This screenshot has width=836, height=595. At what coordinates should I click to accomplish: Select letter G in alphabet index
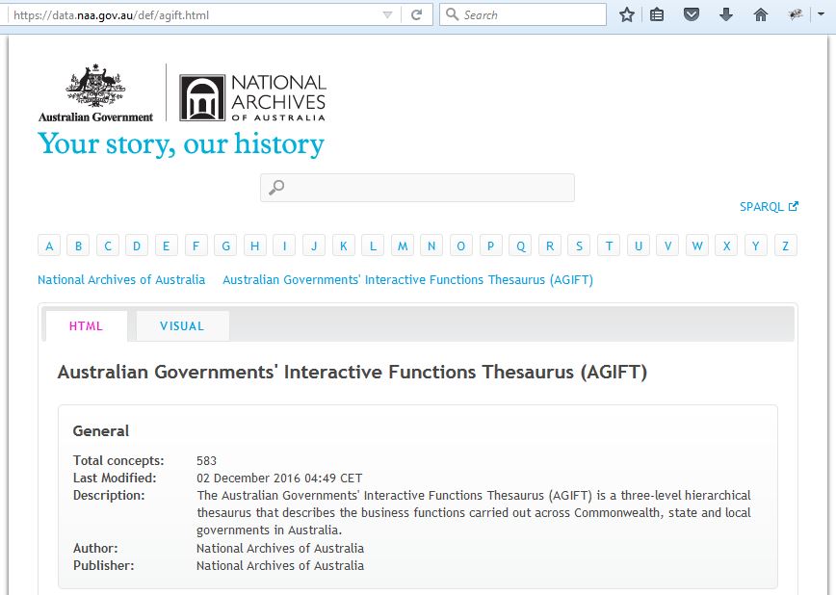(225, 246)
